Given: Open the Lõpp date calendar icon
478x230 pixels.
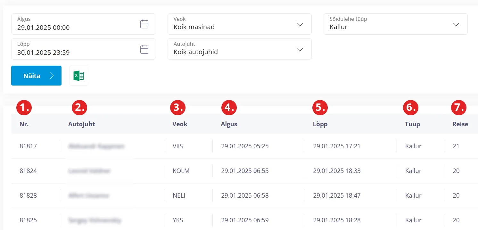Looking at the screenshot, I should [x=144, y=49].
